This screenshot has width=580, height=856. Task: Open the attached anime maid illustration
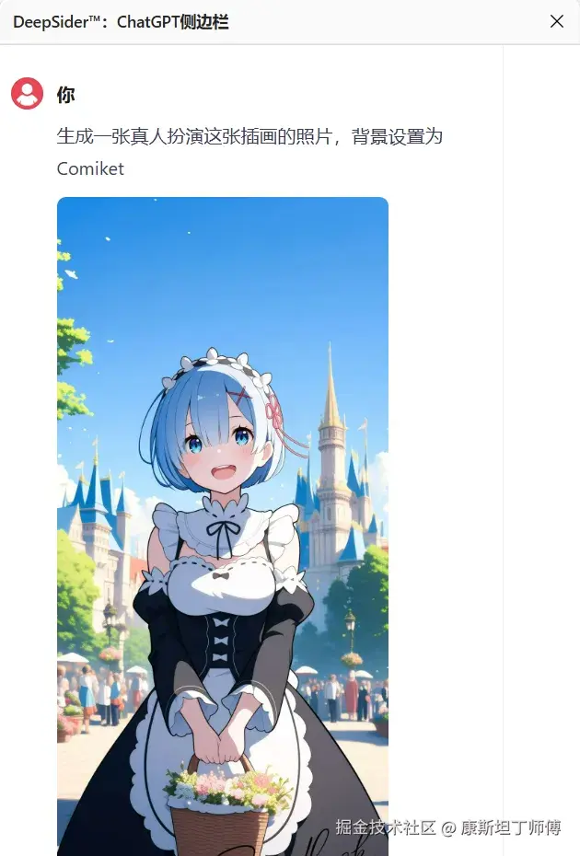tap(223, 526)
